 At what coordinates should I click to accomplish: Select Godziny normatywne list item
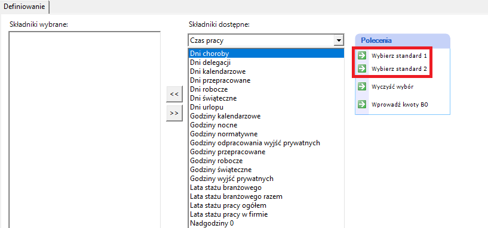point(266,135)
